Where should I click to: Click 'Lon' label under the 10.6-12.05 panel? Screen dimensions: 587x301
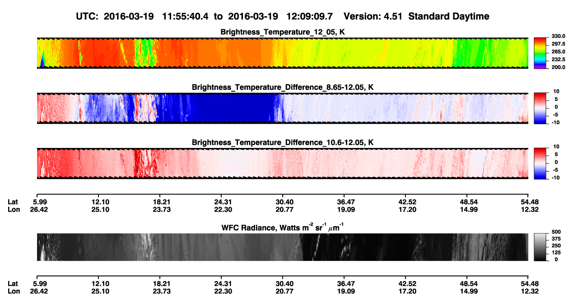point(14,209)
